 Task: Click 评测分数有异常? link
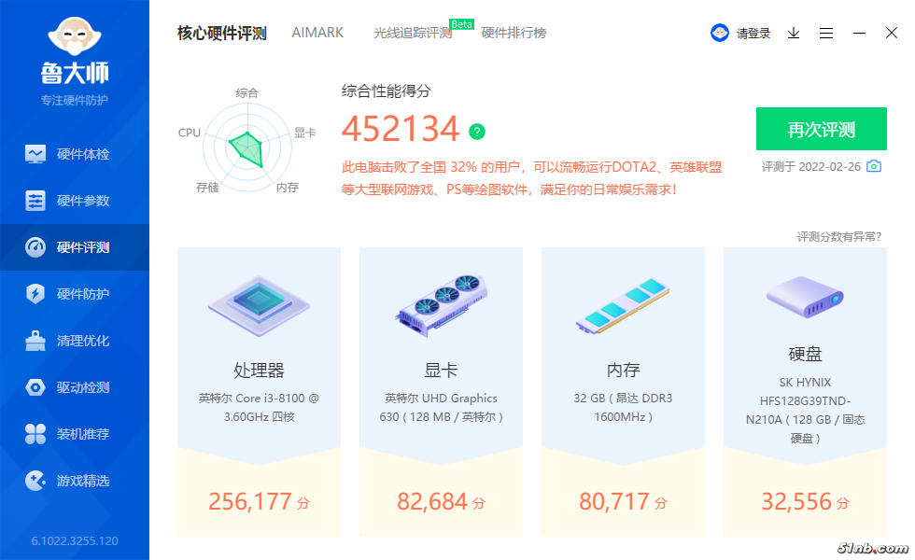click(839, 236)
